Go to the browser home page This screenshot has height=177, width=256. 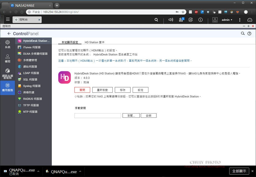click(22, 12)
